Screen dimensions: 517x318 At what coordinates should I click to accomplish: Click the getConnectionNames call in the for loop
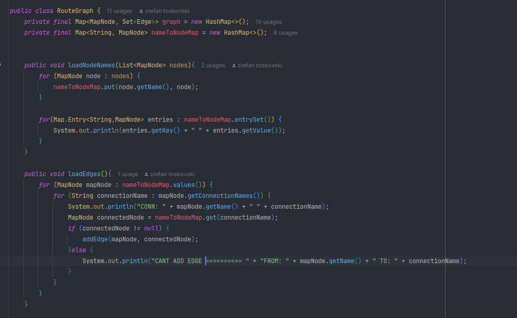point(221,196)
